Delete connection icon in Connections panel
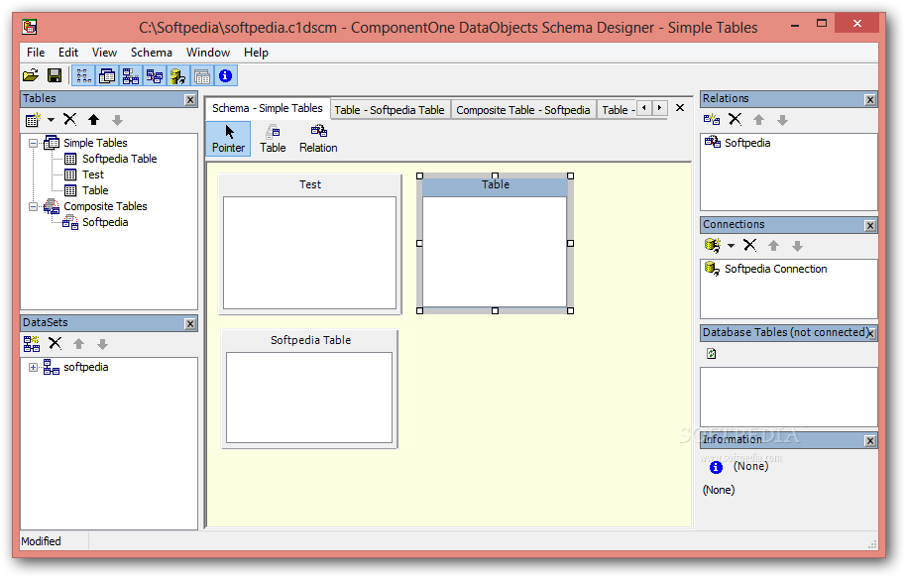Viewport: 906px width, 578px height. pos(750,246)
